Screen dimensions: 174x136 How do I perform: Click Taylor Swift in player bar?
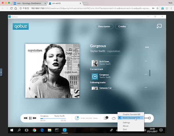point(60,116)
